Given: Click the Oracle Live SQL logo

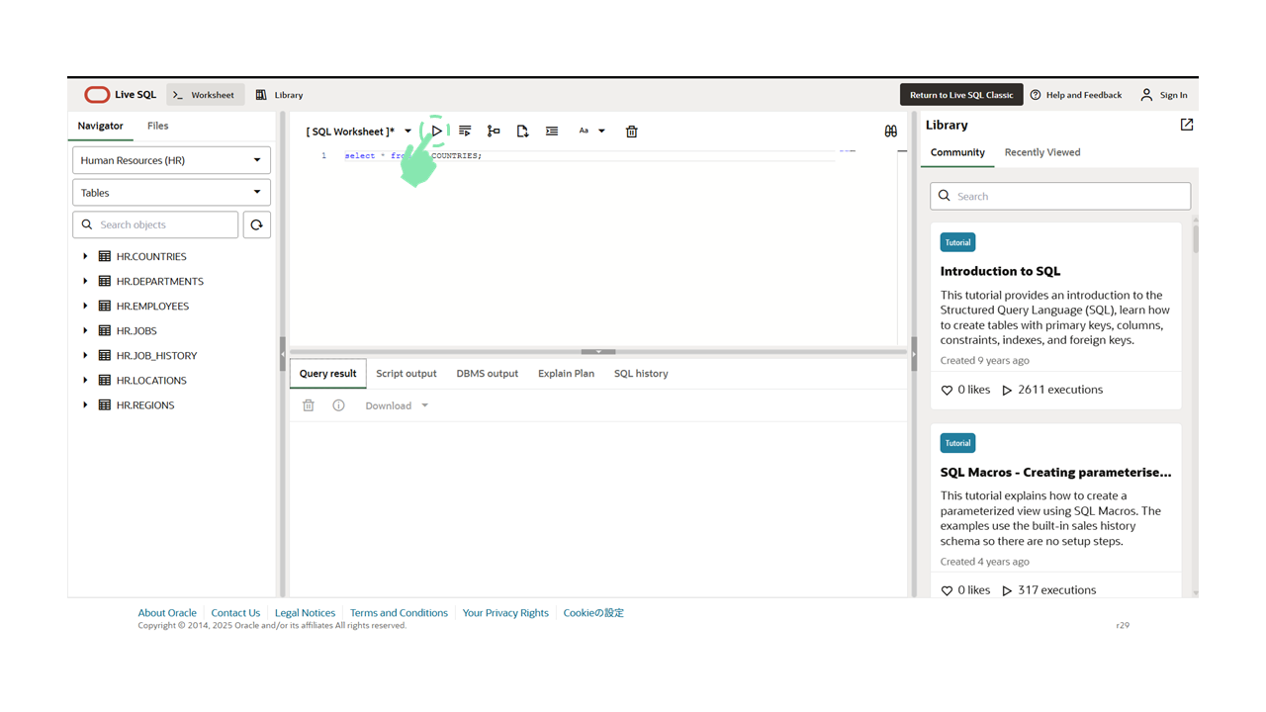Looking at the screenshot, I should pyautogui.click(x=120, y=95).
